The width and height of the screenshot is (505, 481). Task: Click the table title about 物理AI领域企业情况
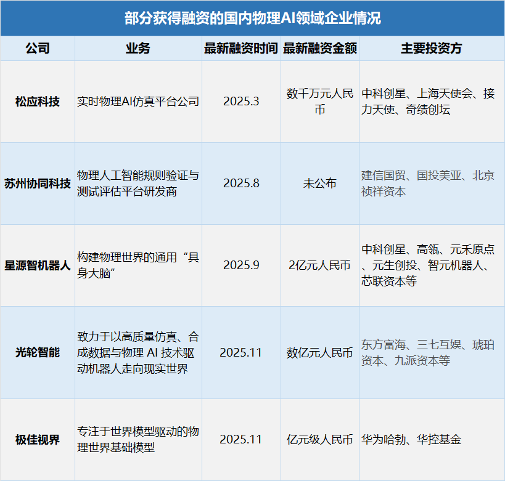click(x=252, y=18)
